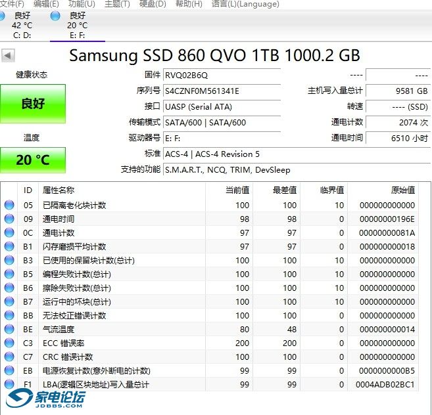Click the transfer mode field SATA/600 | SATA/600
The image size is (432, 415).
(222, 122)
